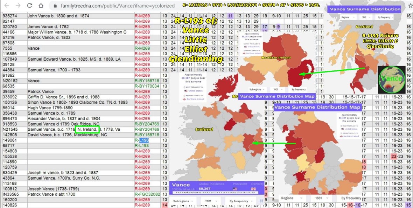Viewport: 413px width, 208px height.
Task: Click the R-BY170034 haplogroup link
Action: click(x=147, y=86)
